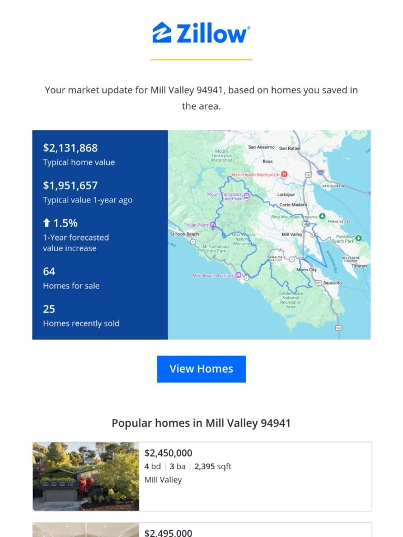Open the first Mill Valley home photo

click(86, 476)
